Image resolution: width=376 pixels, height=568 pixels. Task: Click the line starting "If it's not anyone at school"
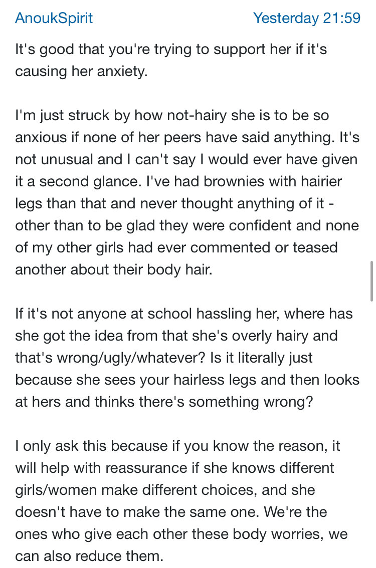click(184, 314)
